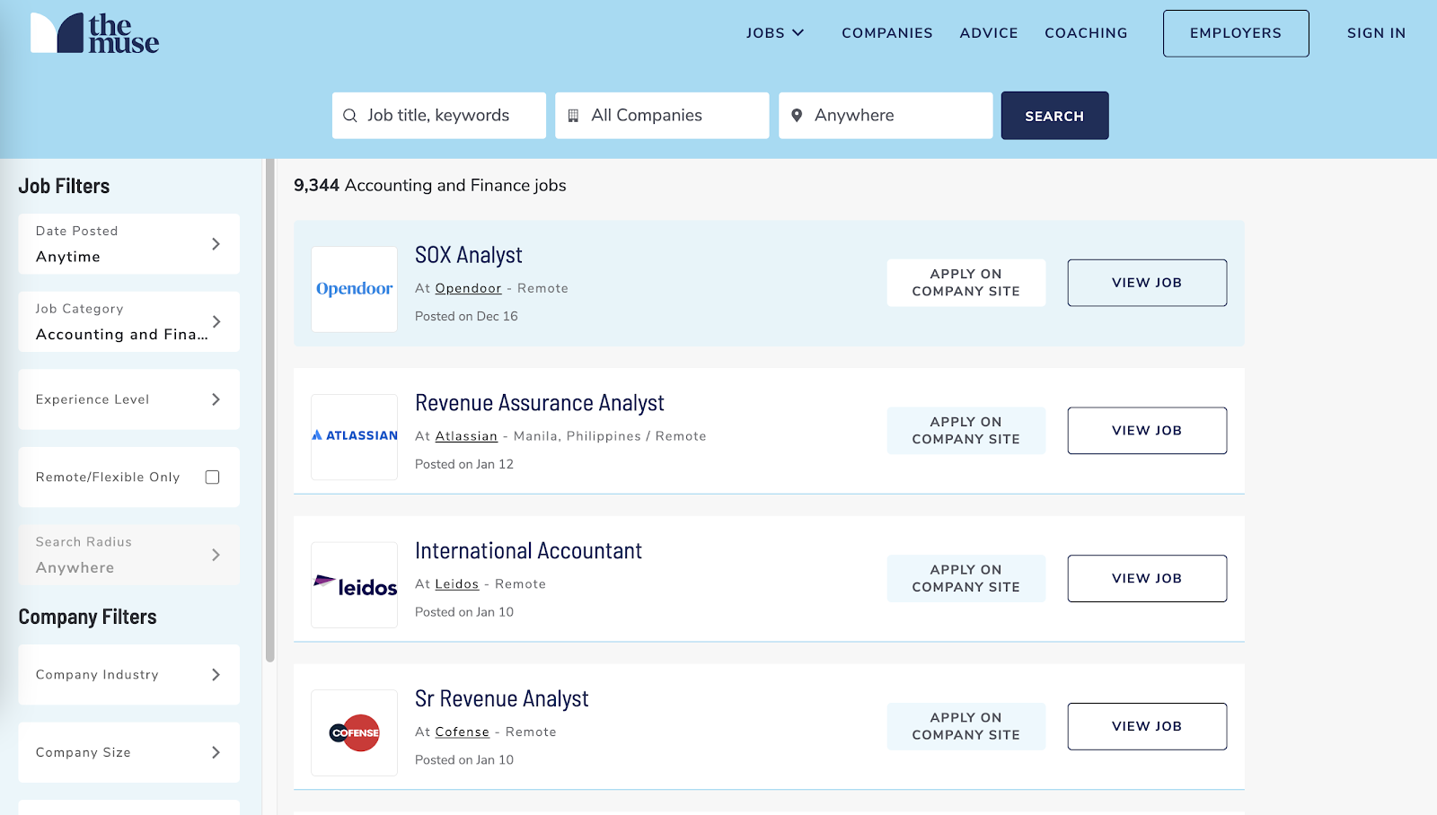Image resolution: width=1437 pixels, height=815 pixels.
Task: Follow the Opendoor company link
Action: (x=468, y=289)
